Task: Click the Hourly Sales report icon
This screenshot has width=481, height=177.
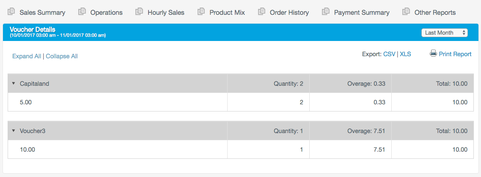Action: coord(139,12)
